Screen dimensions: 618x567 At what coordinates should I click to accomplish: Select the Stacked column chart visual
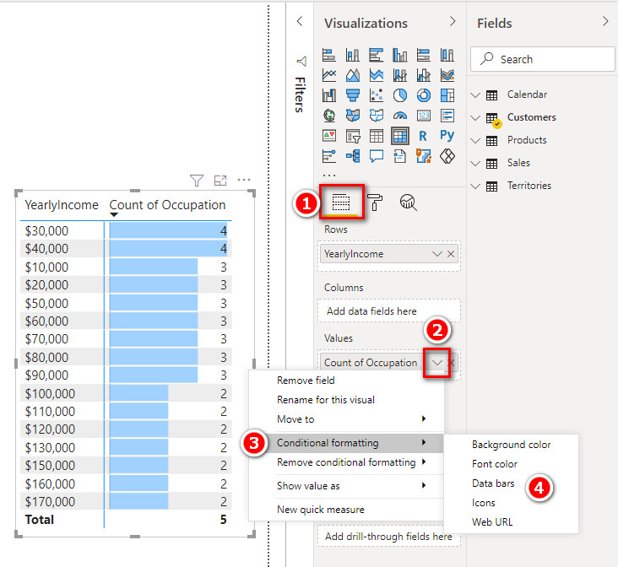(353, 55)
